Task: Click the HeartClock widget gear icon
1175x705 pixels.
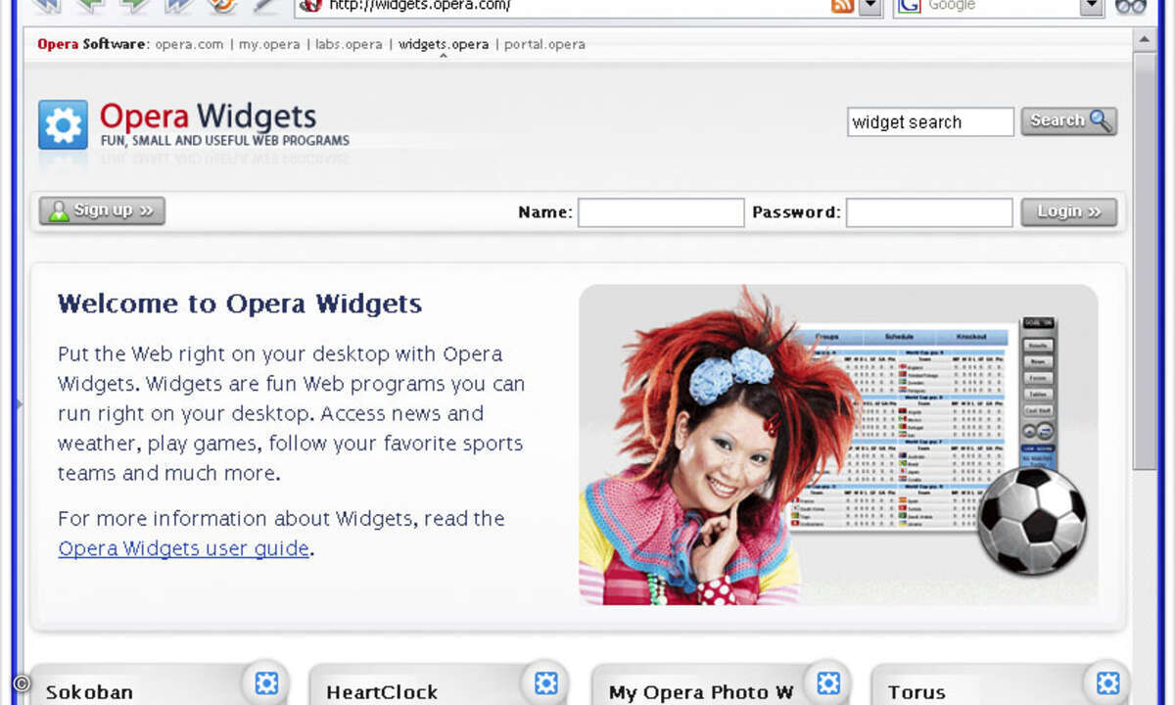Action: (546, 682)
